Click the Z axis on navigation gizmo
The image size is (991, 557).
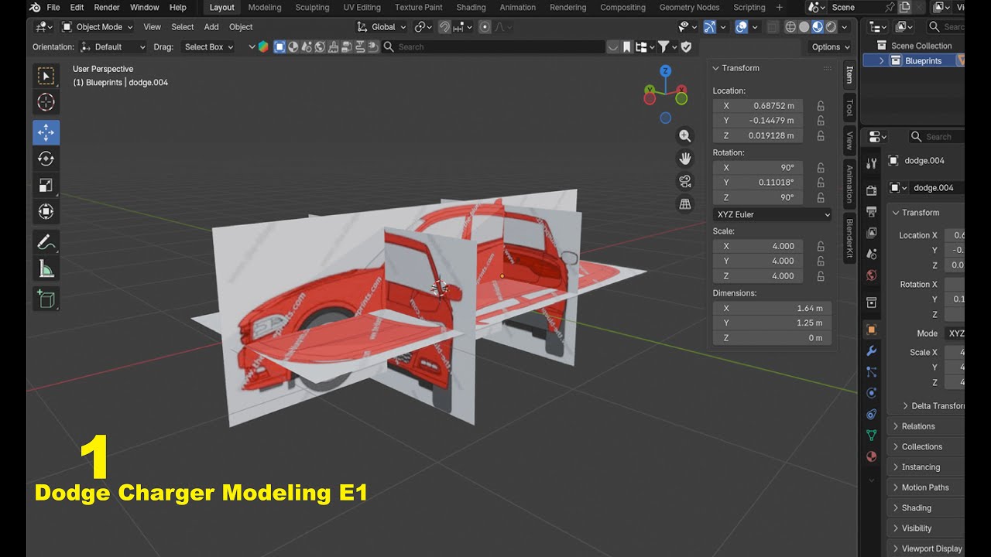coord(665,70)
